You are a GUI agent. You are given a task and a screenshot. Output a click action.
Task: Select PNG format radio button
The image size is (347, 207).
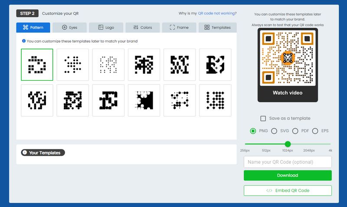coord(253,131)
